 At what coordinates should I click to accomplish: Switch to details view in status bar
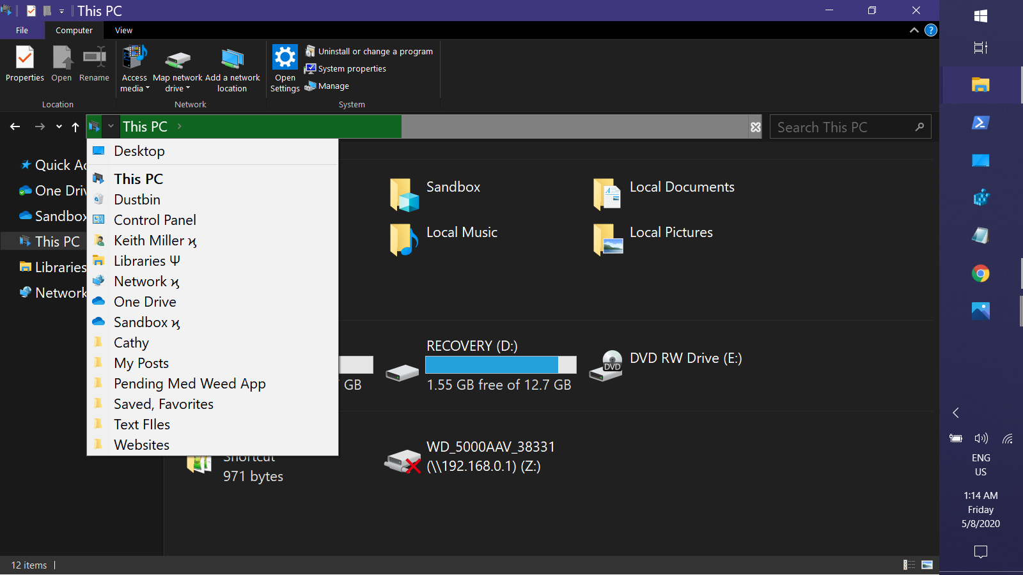[x=909, y=565]
